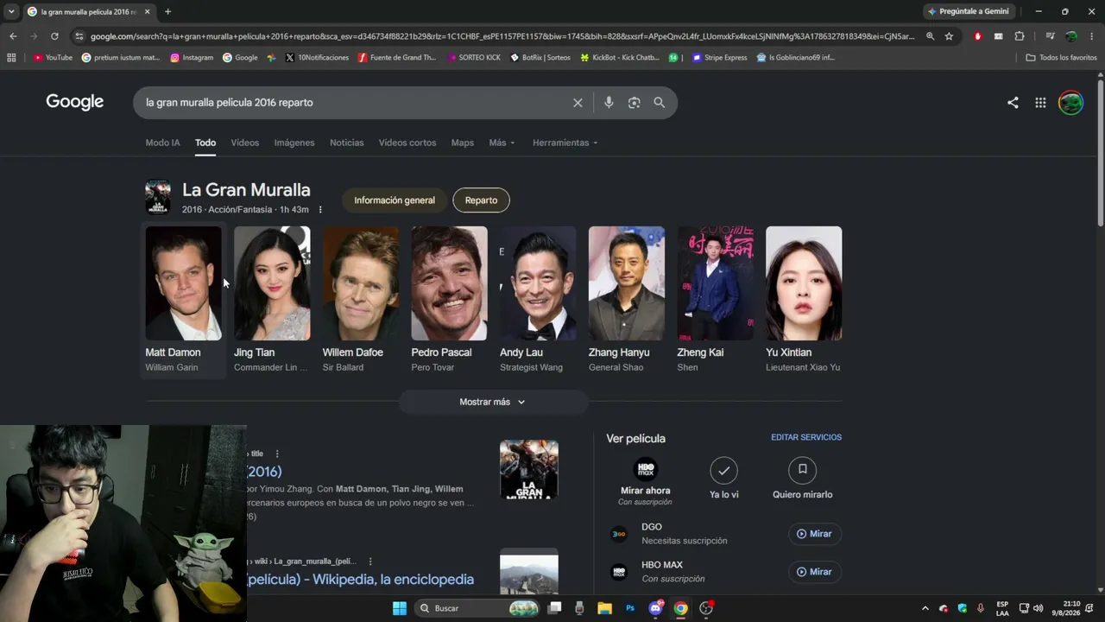Open the Chrome tab search dropdown

(x=11, y=11)
